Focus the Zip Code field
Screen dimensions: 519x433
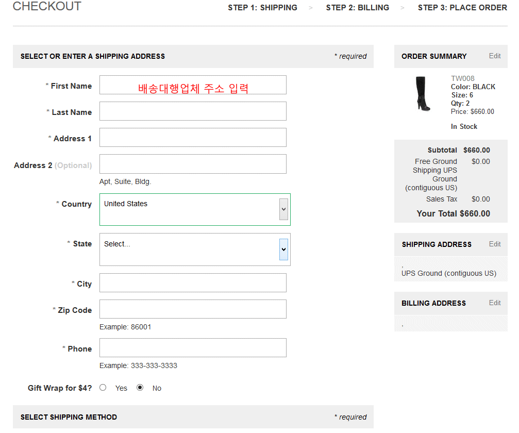(x=192, y=309)
